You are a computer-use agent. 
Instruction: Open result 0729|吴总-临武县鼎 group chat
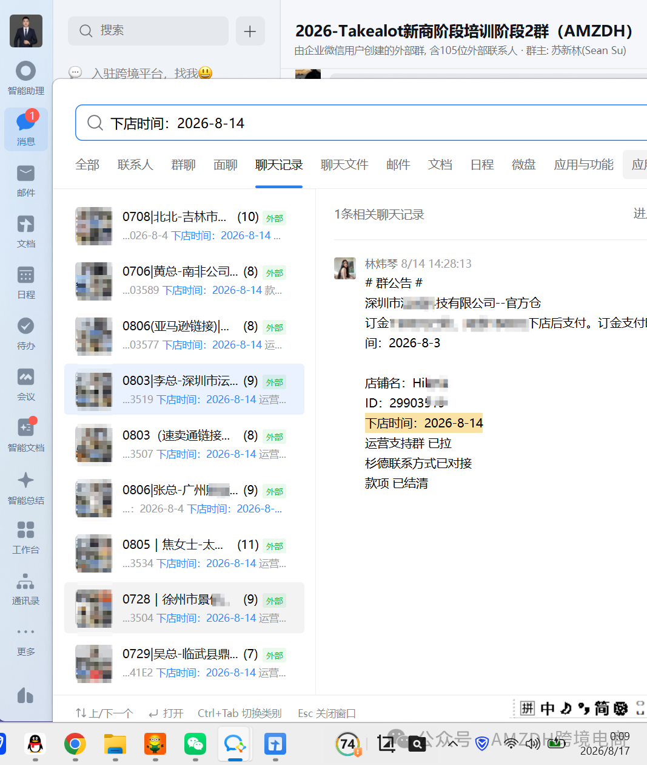184,662
